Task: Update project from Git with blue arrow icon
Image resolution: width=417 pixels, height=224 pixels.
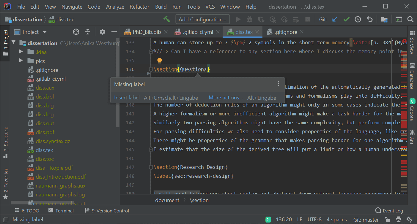Action: (335, 19)
